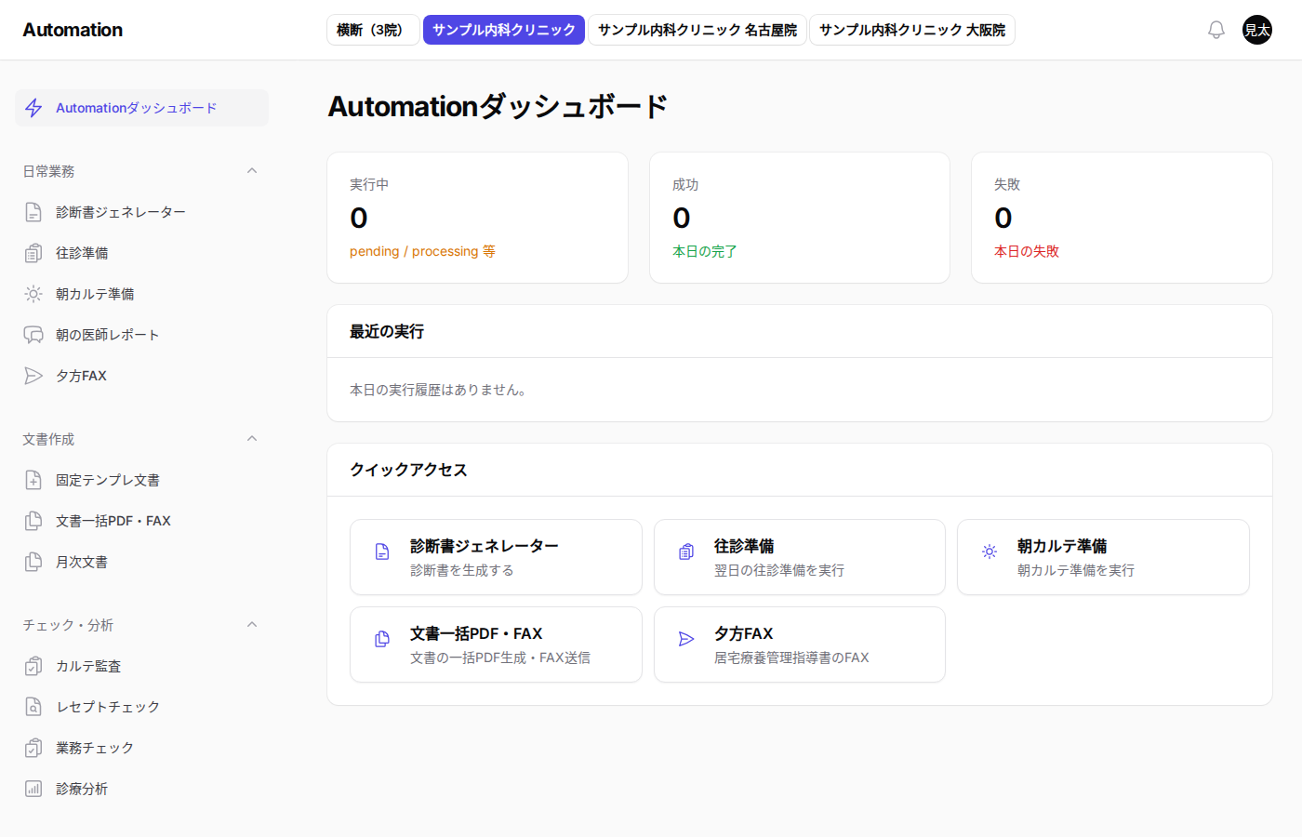
Task: Collapse the チェック・分析 section chevron
Action: [x=252, y=625]
